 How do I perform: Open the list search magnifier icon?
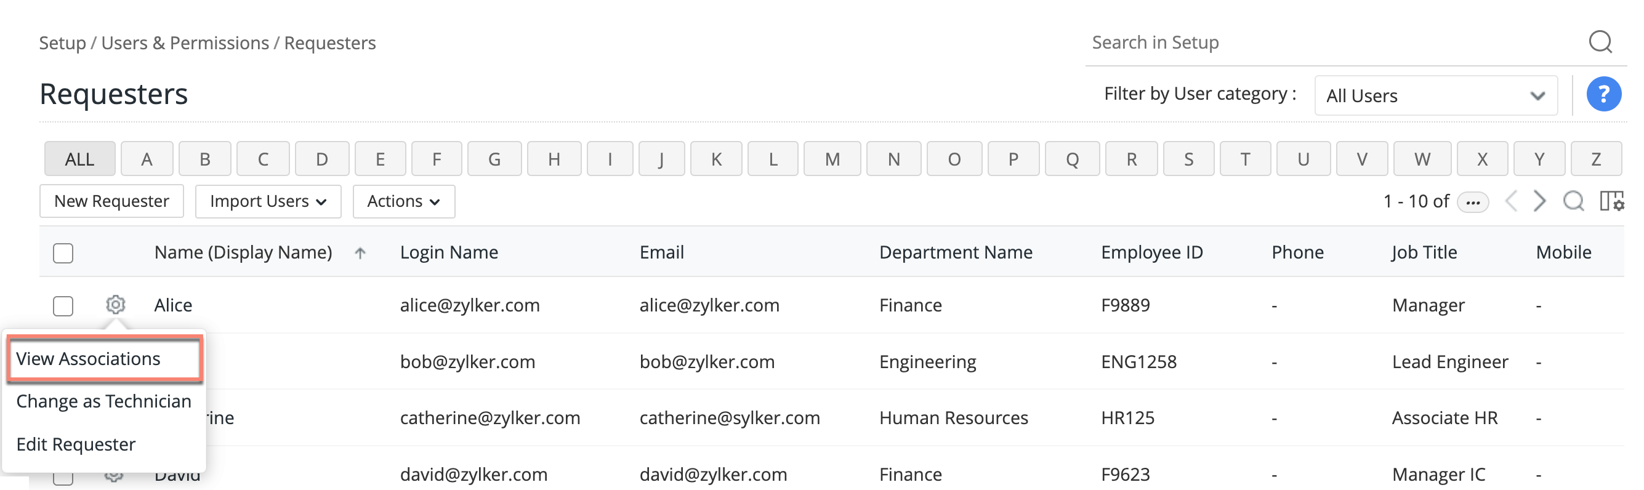coord(1574,201)
